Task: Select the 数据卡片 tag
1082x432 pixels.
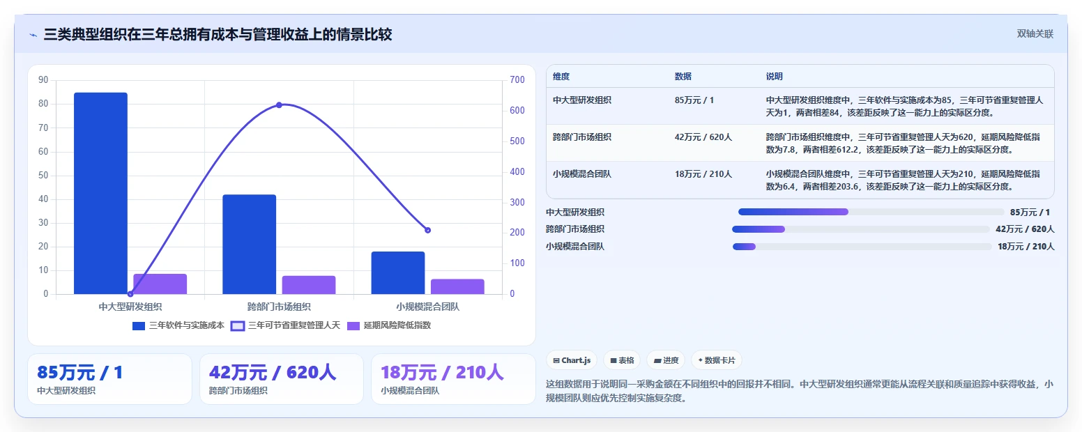Action: [x=717, y=360]
